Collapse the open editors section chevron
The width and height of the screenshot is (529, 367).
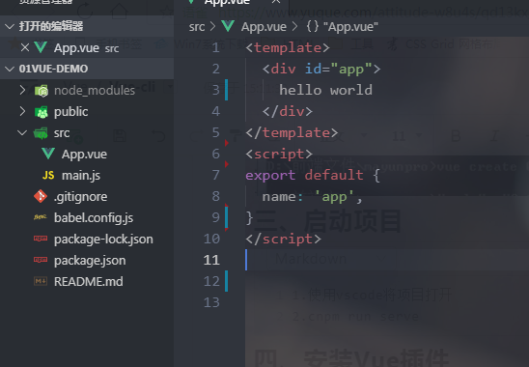click(10, 26)
